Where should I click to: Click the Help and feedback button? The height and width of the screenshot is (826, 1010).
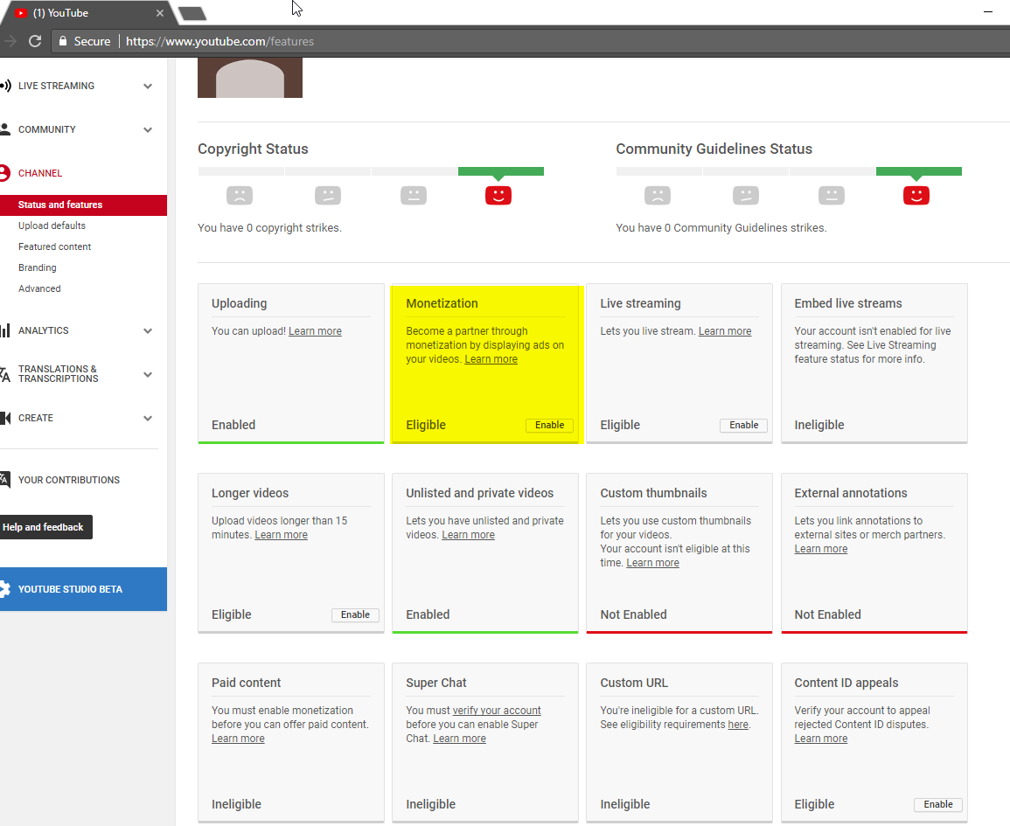click(43, 527)
